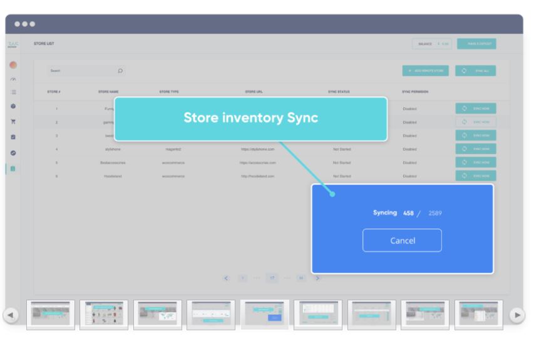The width and height of the screenshot is (539, 339).
Task: Click Sync Now for store 6
Action: 476,176
